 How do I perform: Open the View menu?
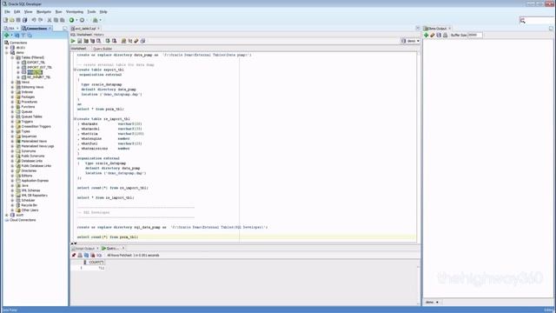[28, 11]
